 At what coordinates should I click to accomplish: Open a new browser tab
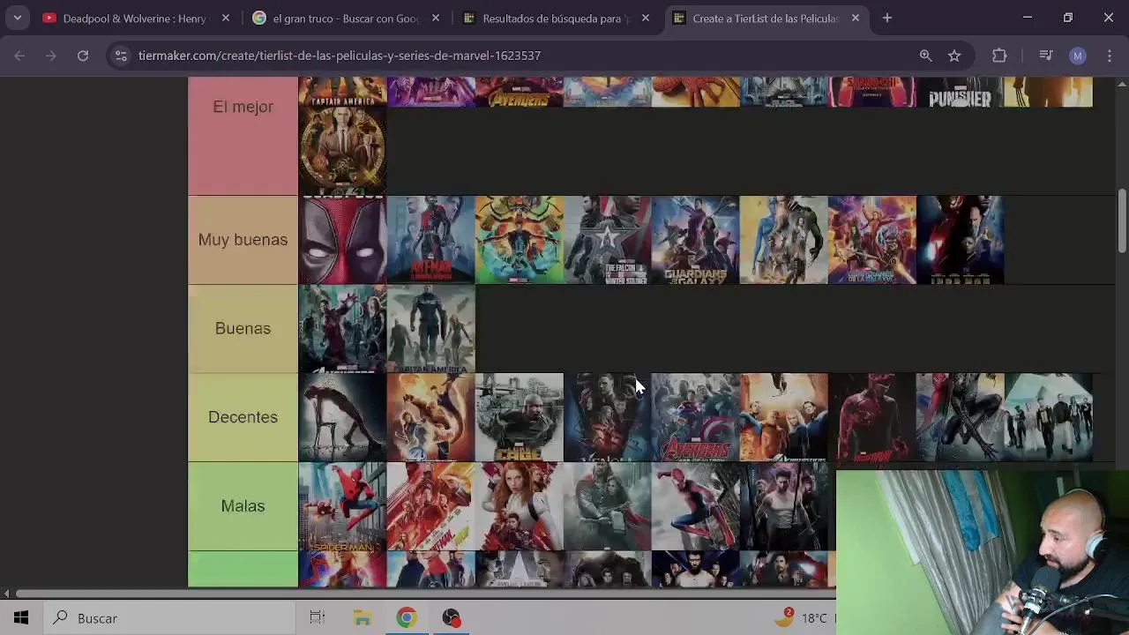click(887, 18)
